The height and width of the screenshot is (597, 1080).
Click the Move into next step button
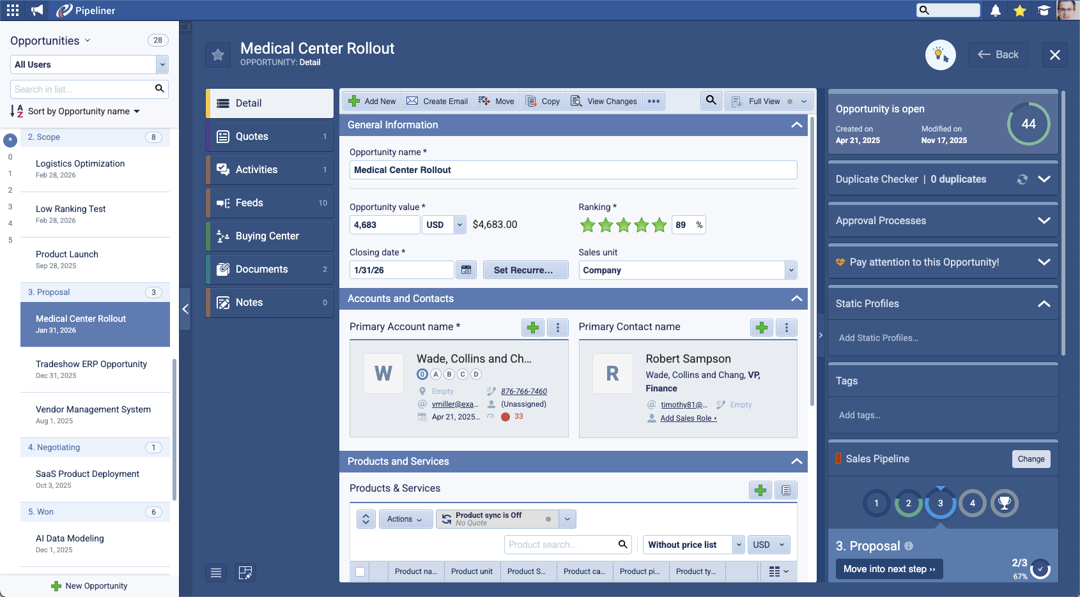tap(889, 569)
